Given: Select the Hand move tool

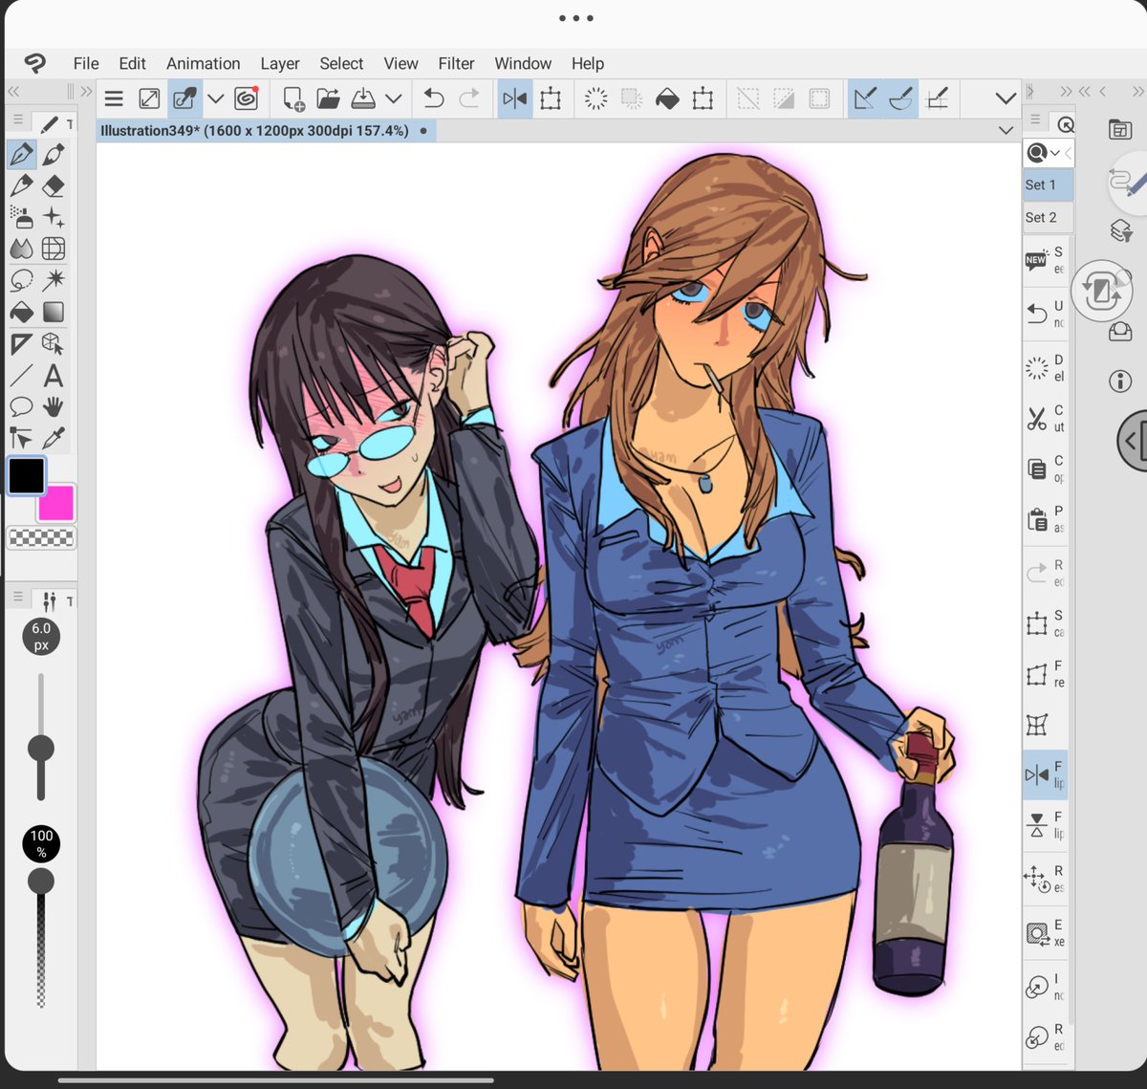Looking at the screenshot, I should point(54,406).
